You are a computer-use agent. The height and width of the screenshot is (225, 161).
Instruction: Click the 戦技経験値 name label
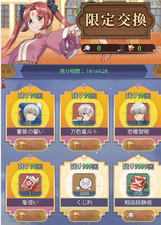pyautogui.click(x=138, y=202)
